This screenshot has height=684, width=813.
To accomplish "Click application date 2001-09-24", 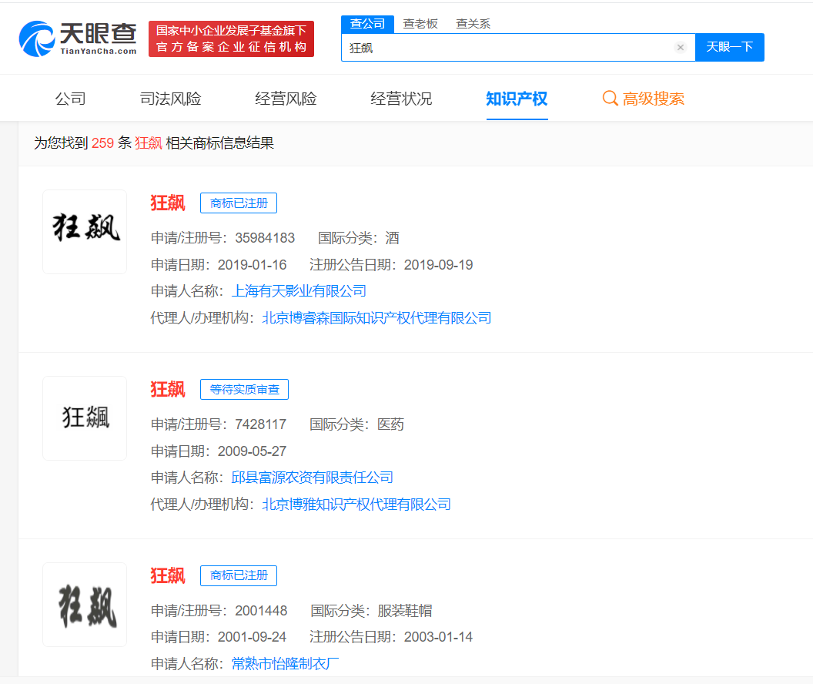I will click(x=252, y=637).
